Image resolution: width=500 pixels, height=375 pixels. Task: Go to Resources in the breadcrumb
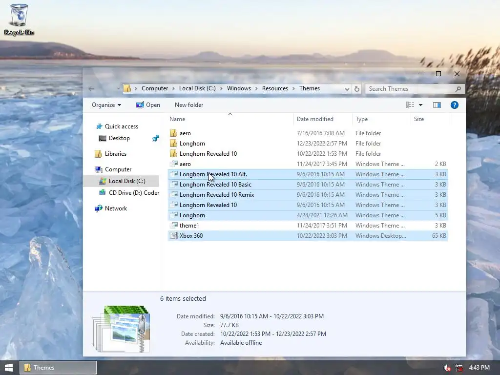pos(275,88)
